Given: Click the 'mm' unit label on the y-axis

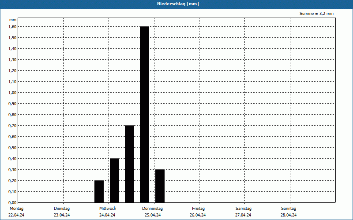Looking at the screenshot, I should coord(13,20).
